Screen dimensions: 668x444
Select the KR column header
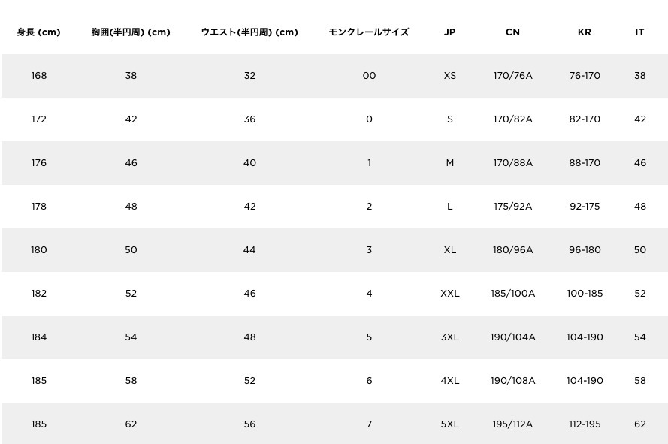[x=585, y=32]
